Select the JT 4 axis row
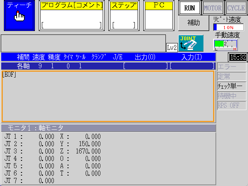Screen dimensions: 248x186 click(x=29, y=158)
